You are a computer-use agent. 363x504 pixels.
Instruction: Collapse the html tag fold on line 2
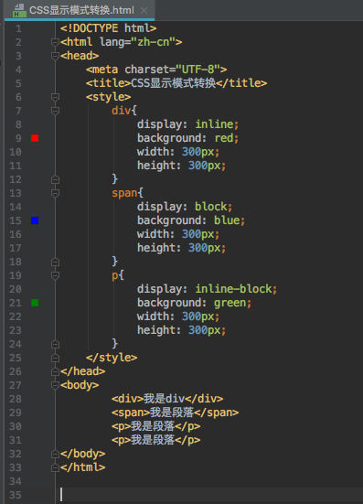(x=55, y=42)
